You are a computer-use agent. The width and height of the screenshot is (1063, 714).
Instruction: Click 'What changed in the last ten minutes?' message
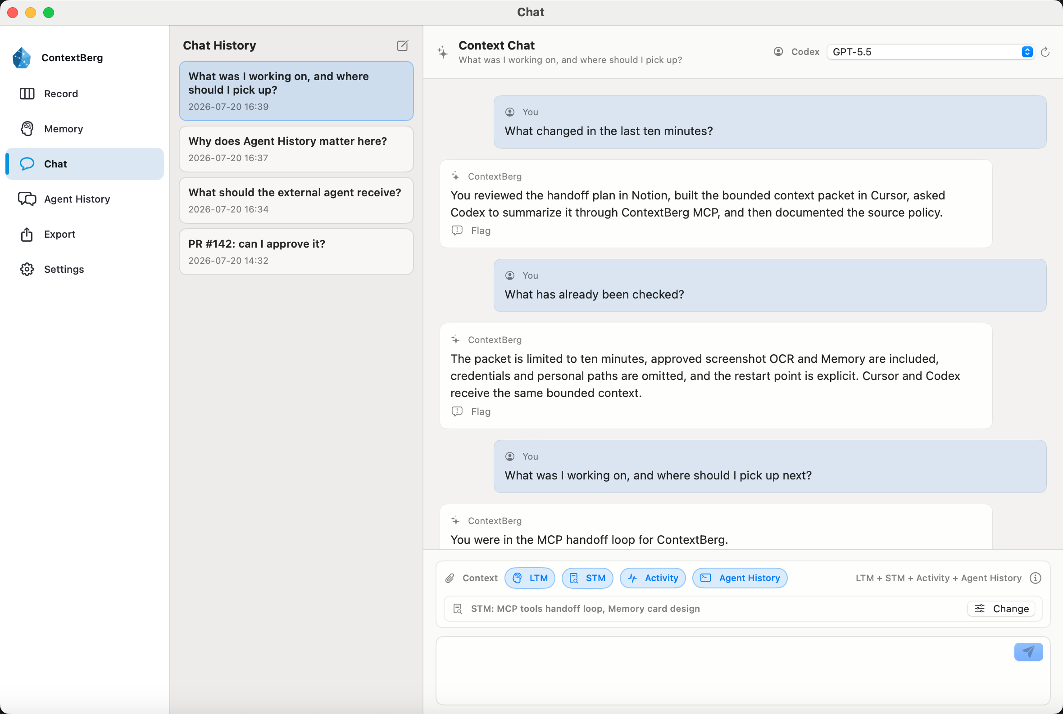coord(770,122)
